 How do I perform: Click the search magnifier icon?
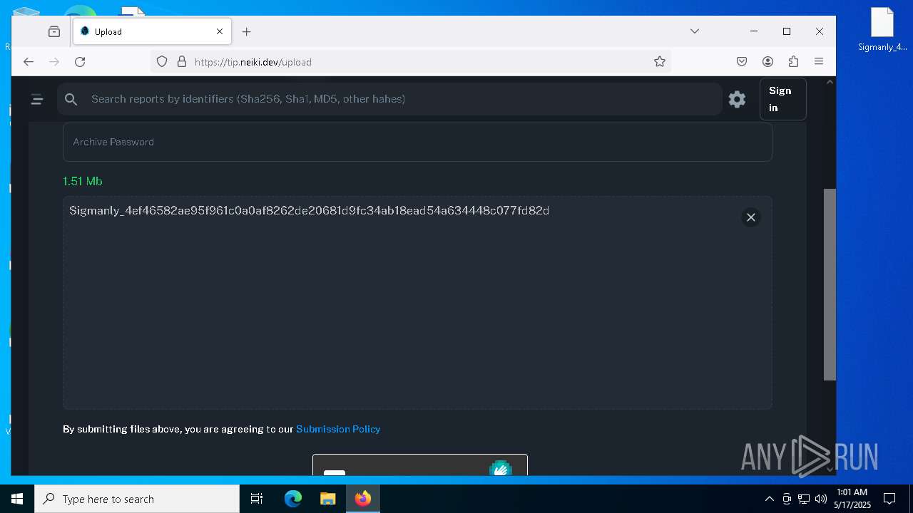pos(71,100)
